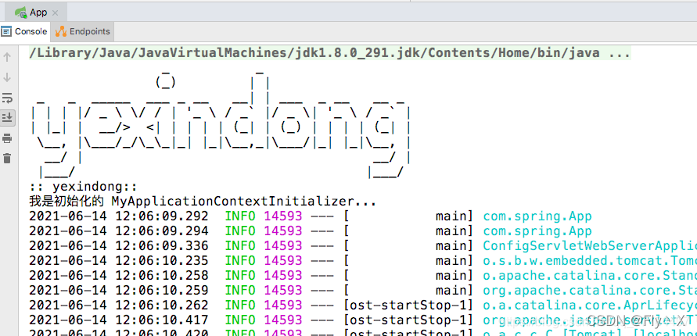This screenshot has height=336, width=697.
Task: Click the 12:06:10.235 log timestamp
Action: click(x=119, y=260)
